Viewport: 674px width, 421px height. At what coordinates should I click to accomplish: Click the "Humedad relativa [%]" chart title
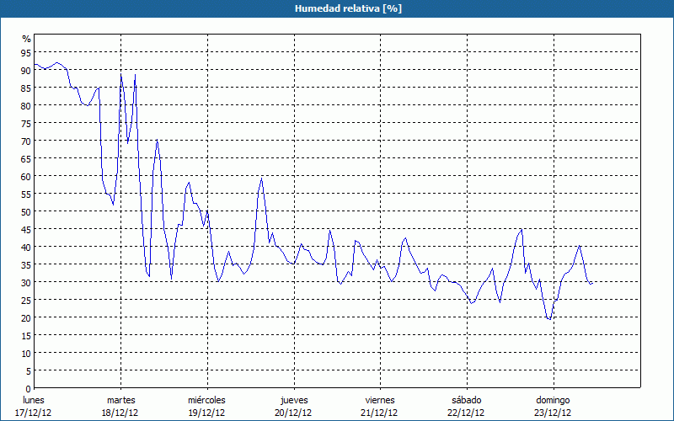pos(336,8)
